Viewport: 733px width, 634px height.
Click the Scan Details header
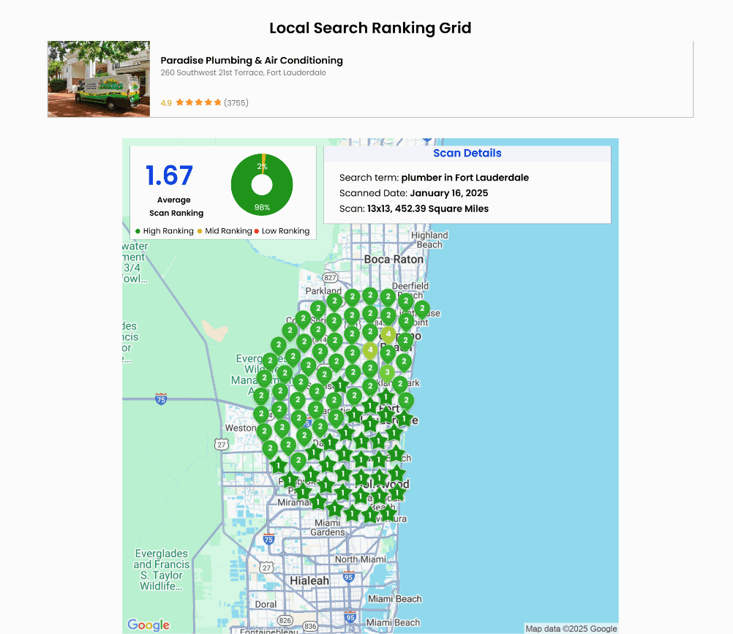click(x=467, y=154)
